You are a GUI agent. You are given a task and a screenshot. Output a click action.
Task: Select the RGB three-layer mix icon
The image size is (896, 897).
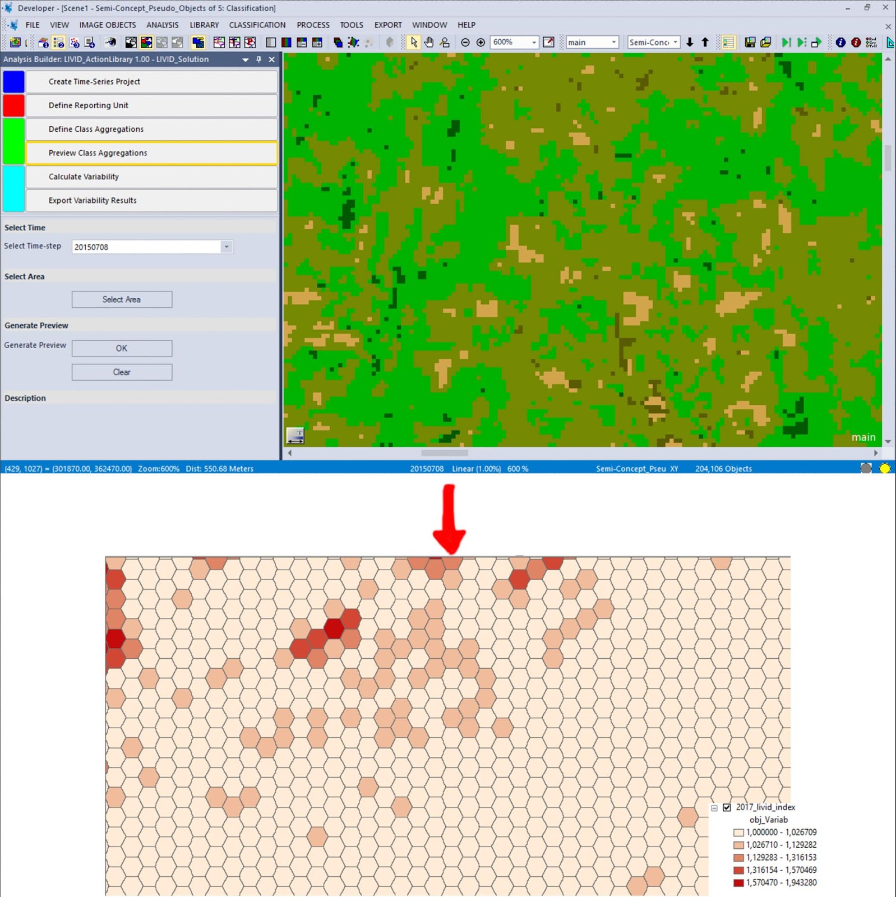pyautogui.click(x=286, y=43)
